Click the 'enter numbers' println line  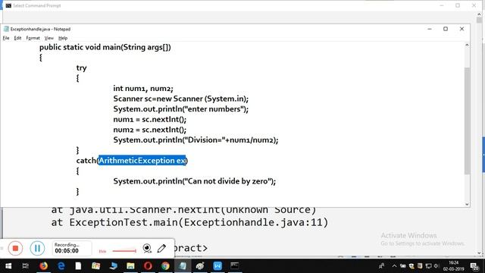pos(180,109)
